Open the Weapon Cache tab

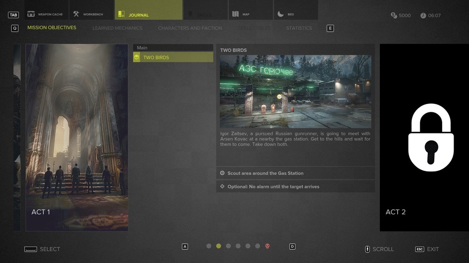(46, 14)
